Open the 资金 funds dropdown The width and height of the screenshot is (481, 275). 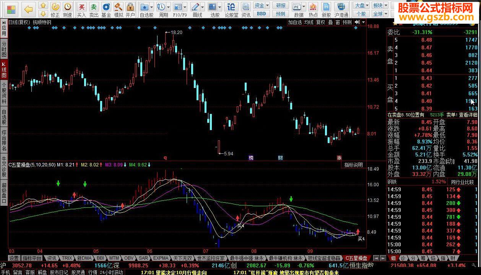tap(262, 5)
